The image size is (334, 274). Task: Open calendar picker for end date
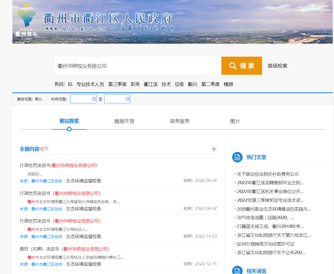[x=127, y=99]
